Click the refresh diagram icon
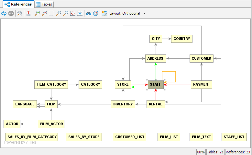 click(x=4, y=14)
